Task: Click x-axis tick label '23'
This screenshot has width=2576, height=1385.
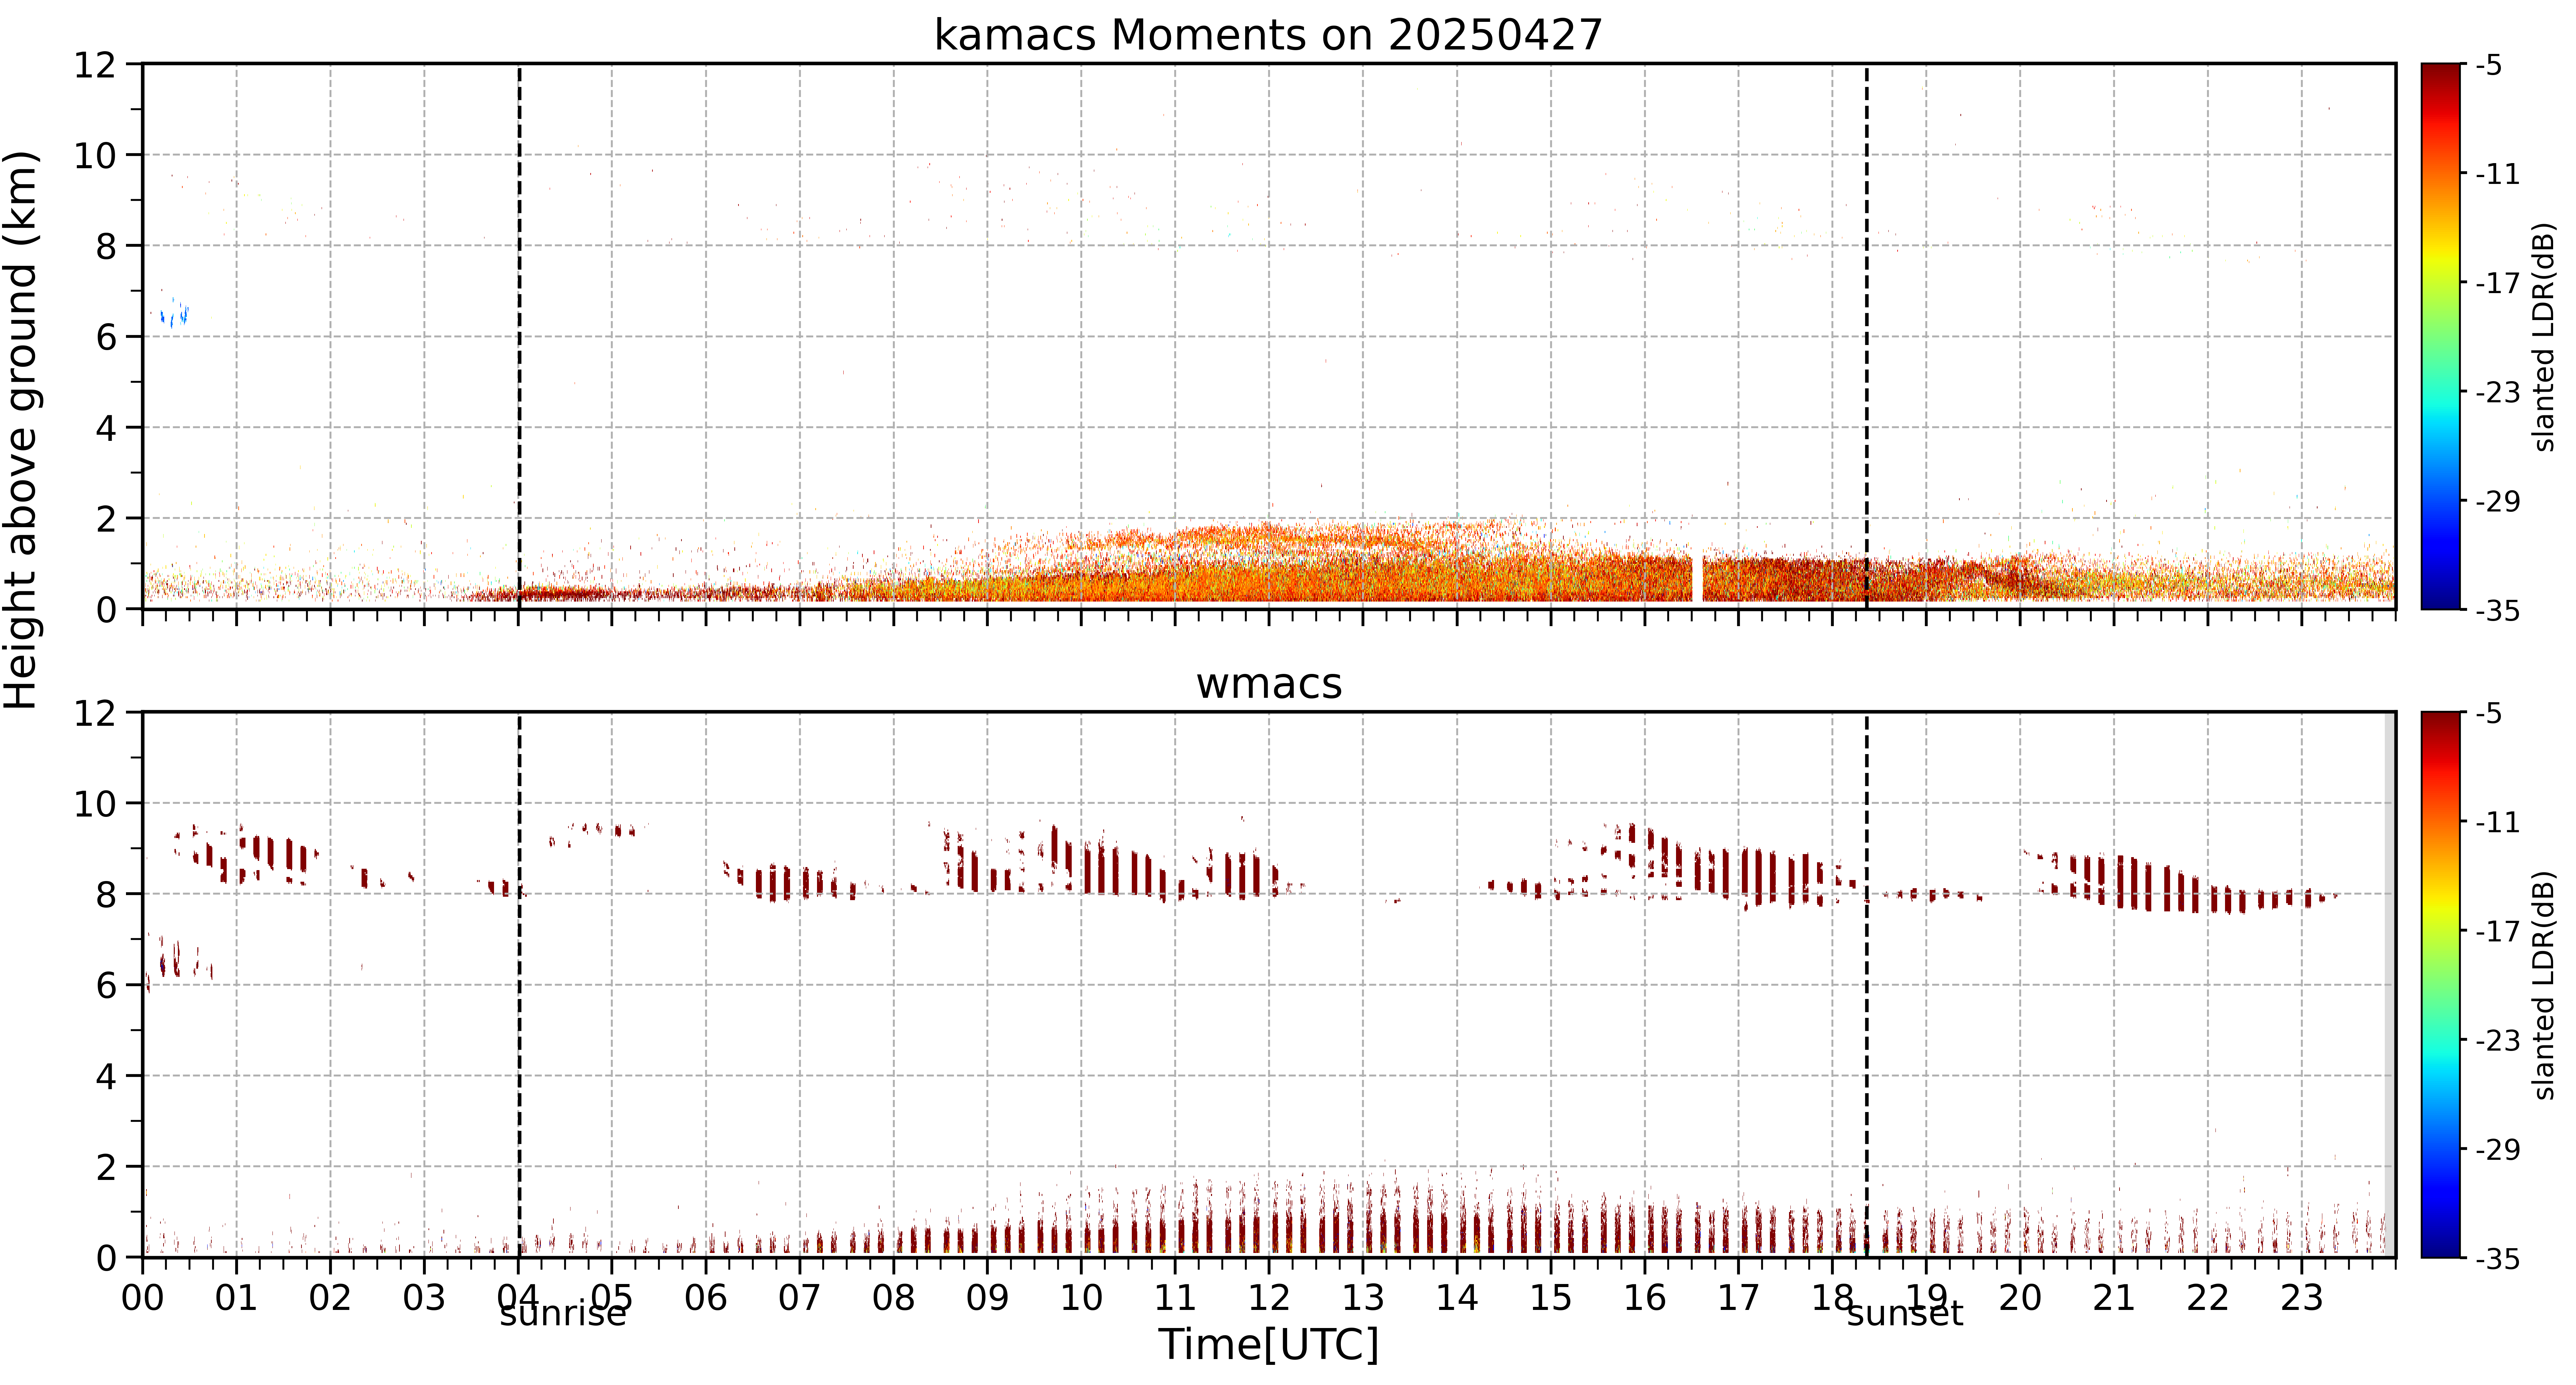Action: pos(2302,1298)
